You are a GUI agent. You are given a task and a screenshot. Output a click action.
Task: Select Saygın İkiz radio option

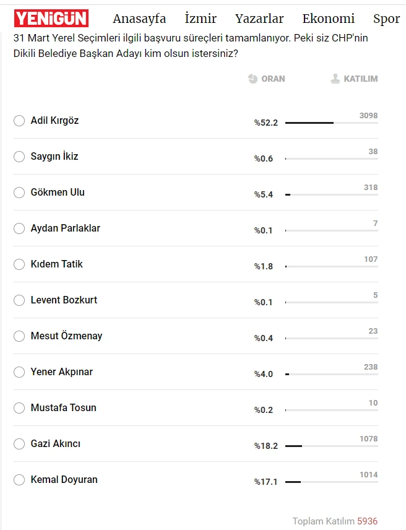(19, 157)
